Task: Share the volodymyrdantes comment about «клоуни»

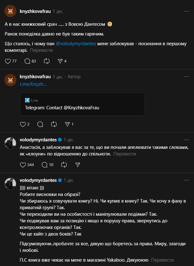Action: coord(78,165)
